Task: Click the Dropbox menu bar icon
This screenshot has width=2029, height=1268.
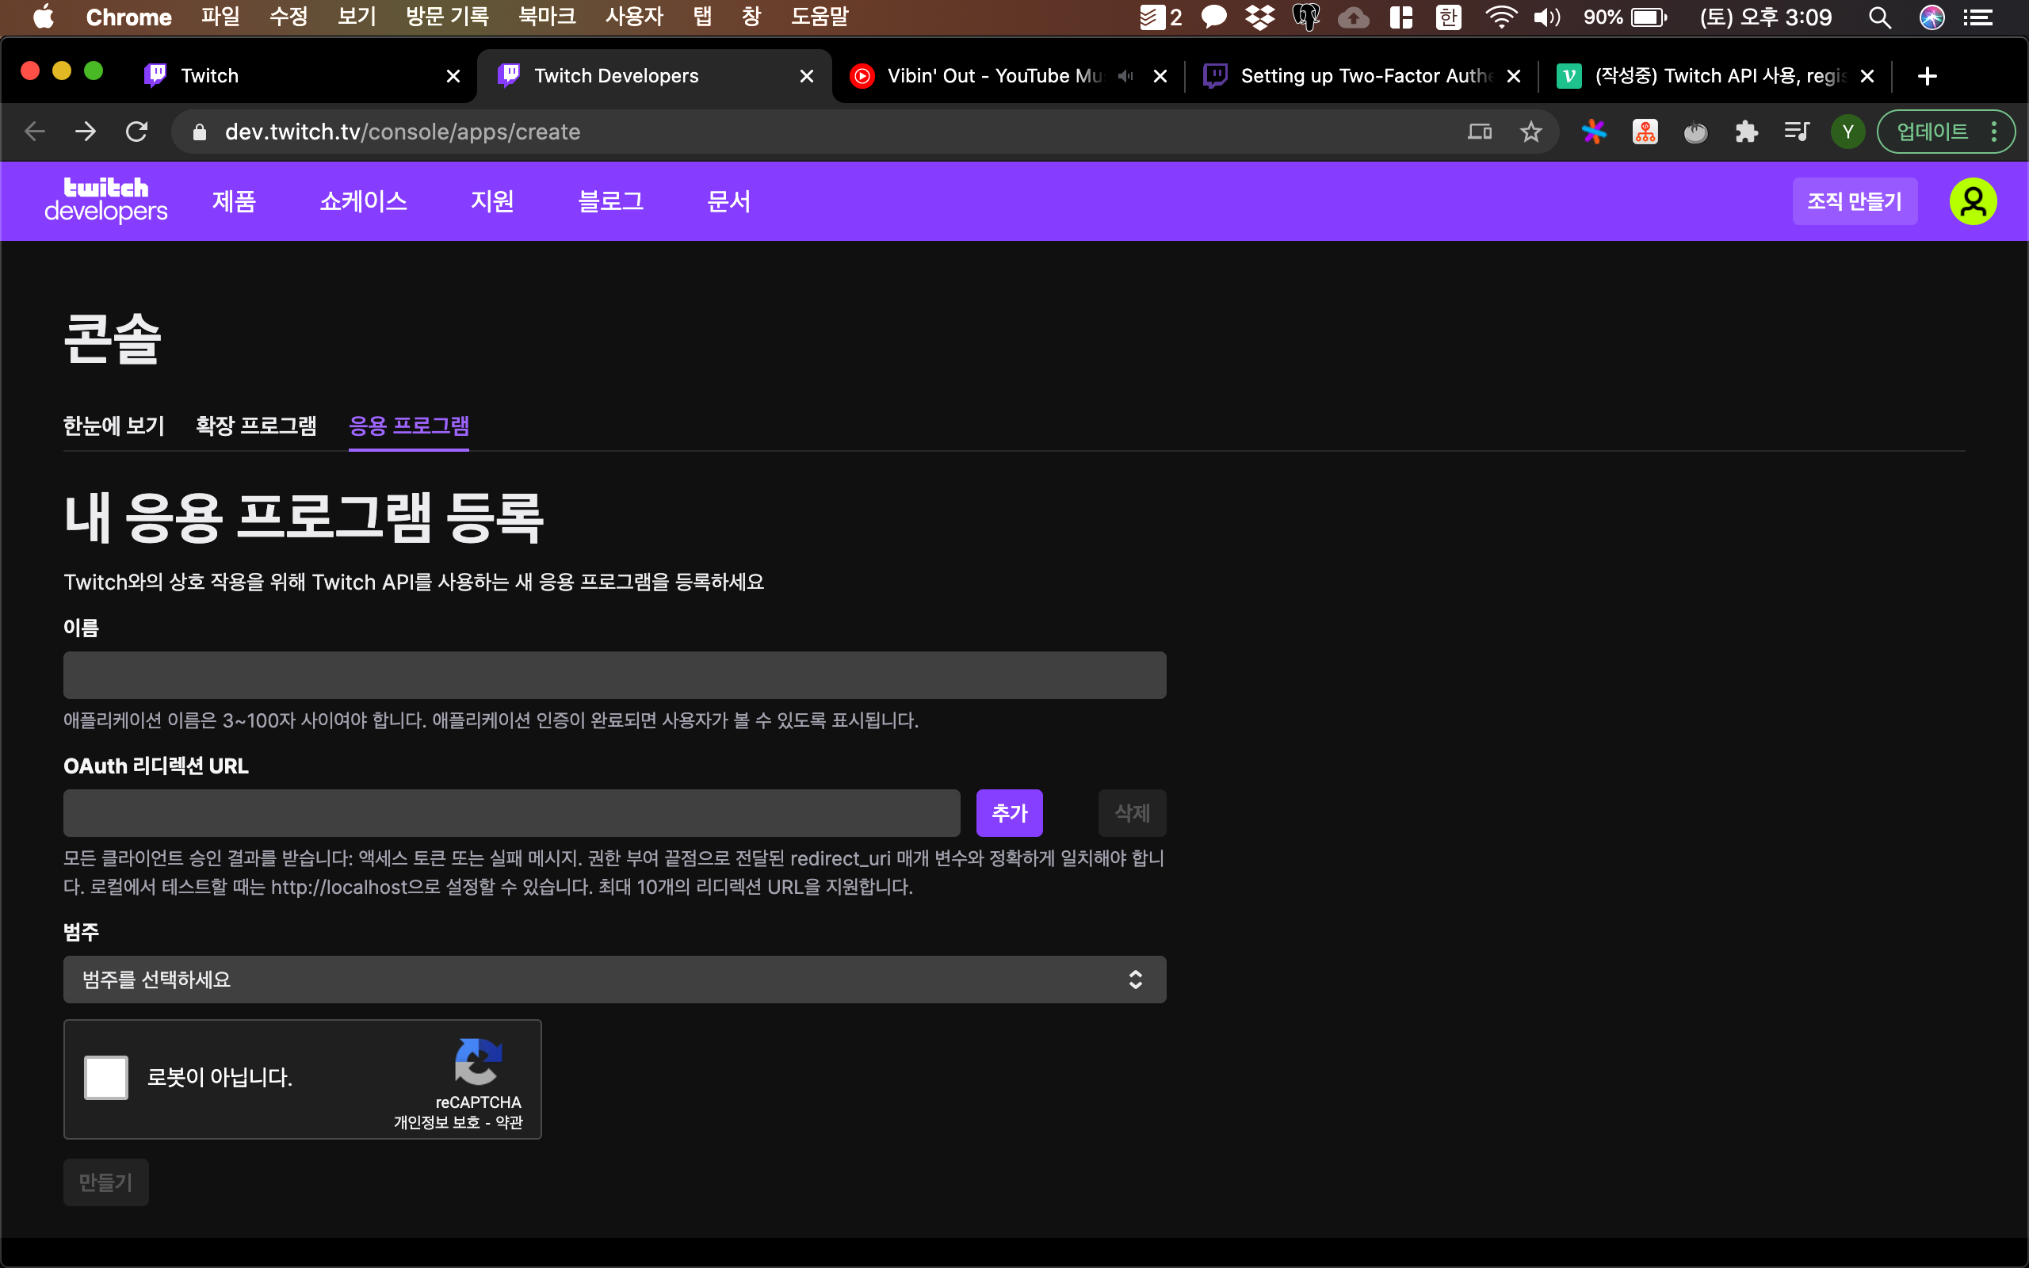Action: point(1259,17)
